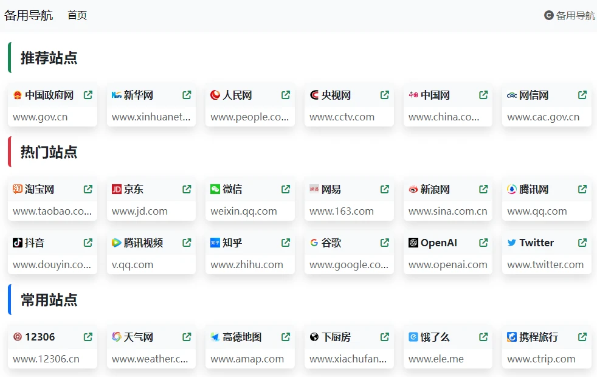The width and height of the screenshot is (597, 377).
Task: Click the 人民网 site title
Action: [237, 95]
